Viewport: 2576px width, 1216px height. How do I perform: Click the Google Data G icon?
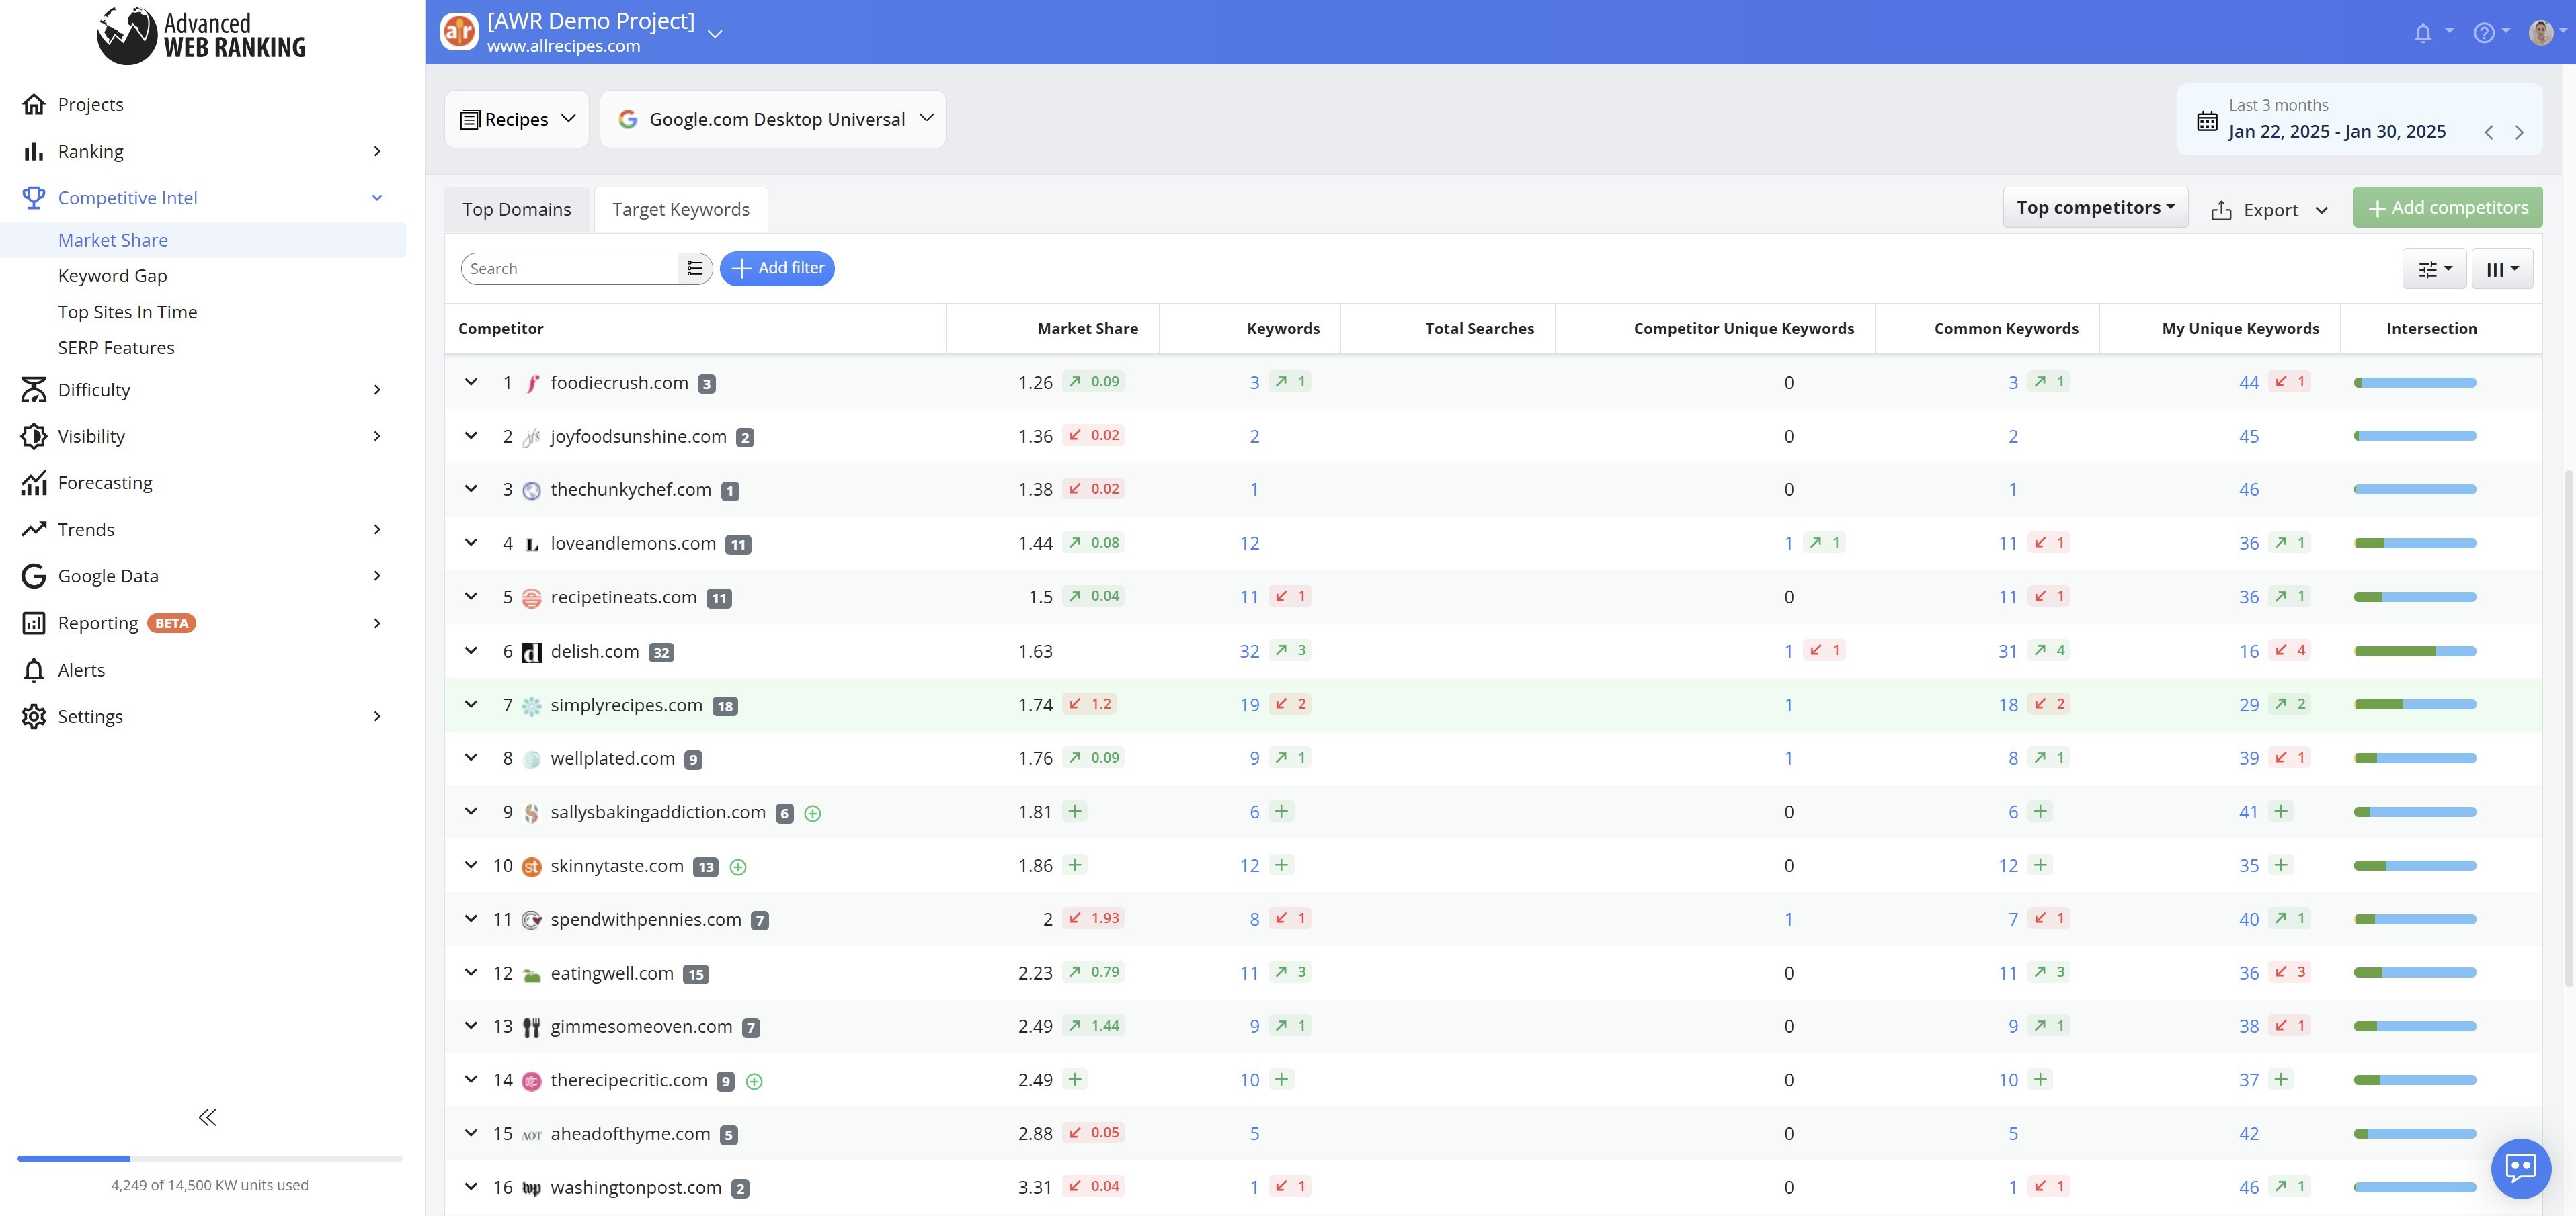click(x=34, y=576)
